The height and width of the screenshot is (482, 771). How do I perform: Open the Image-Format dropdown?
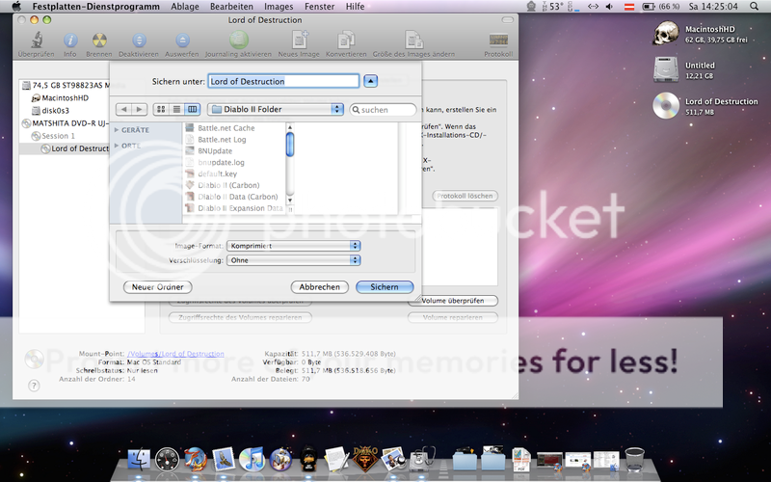(x=295, y=246)
